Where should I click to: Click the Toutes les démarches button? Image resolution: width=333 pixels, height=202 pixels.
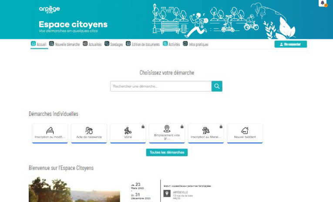click(x=167, y=152)
